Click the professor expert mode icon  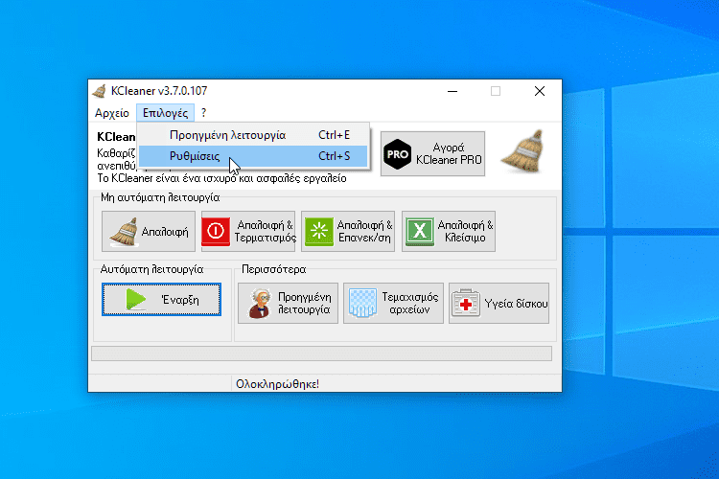(x=260, y=304)
